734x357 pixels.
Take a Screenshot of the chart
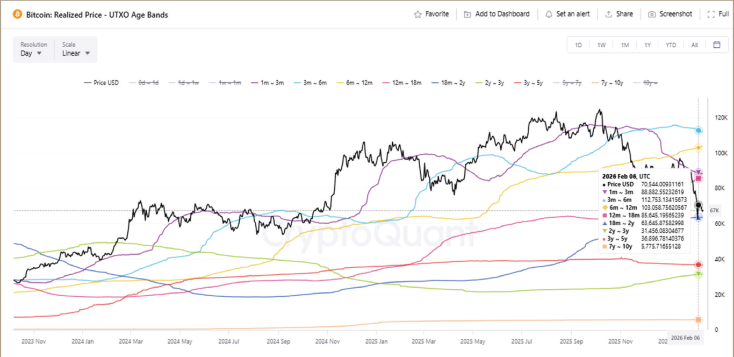point(670,14)
